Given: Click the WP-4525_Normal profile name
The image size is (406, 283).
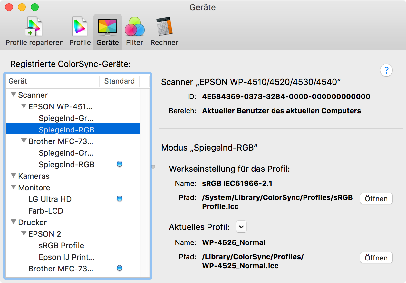Looking at the screenshot, I should coord(234,242).
